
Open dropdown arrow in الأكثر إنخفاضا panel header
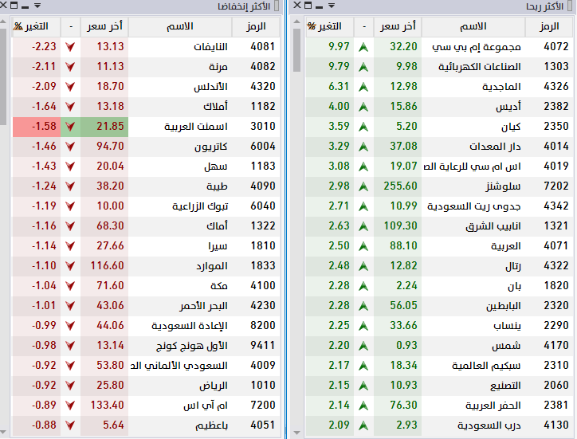point(37,6)
